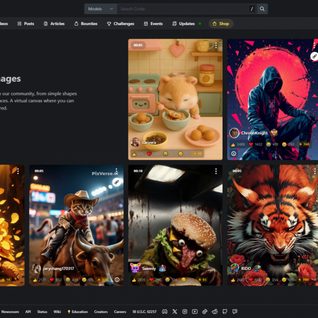
Task: Open RIDD's user profile
Action: [246, 269]
